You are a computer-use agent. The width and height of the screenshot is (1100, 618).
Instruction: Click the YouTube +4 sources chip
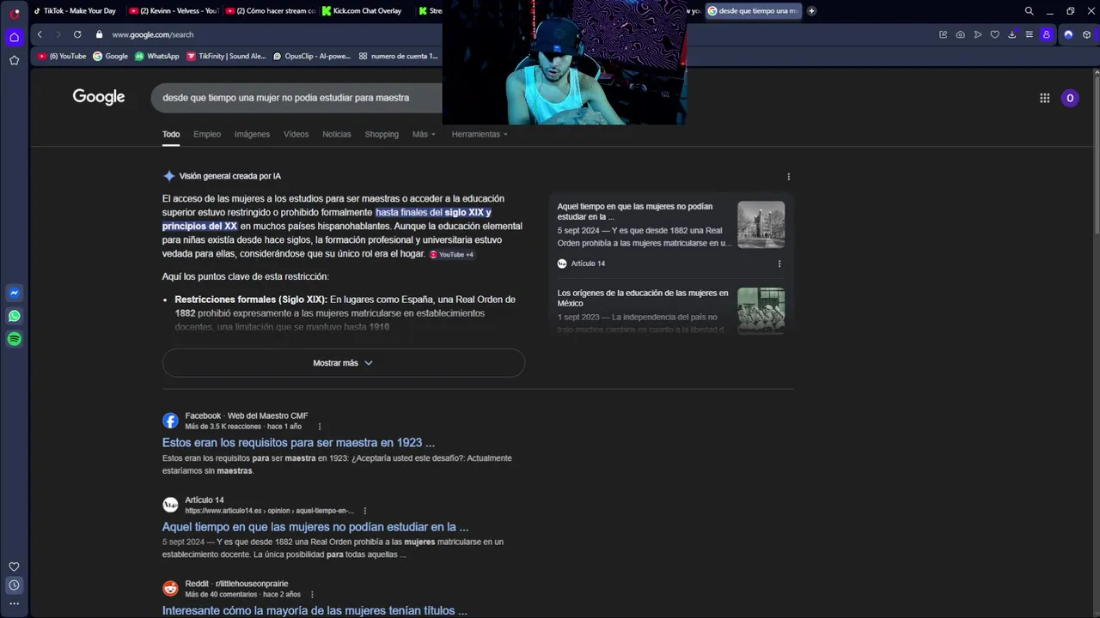tap(452, 255)
